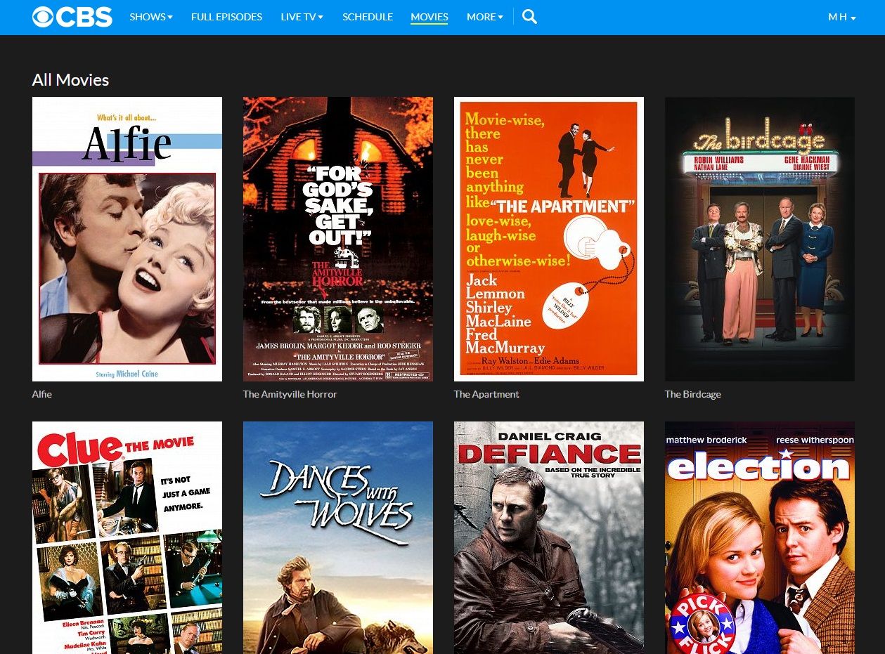Open The Amityville Horror poster
Screen dimensions: 885x654
[x=338, y=239]
